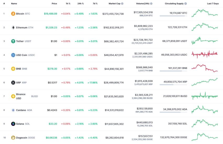This screenshot has height=144, width=223.
Task: Click the BNB coin logo icon
Action: tap(13, 69)
